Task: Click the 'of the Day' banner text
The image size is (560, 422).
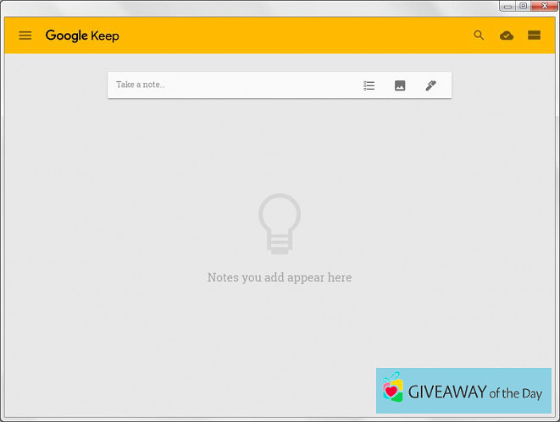Action: tap(517, 392)
